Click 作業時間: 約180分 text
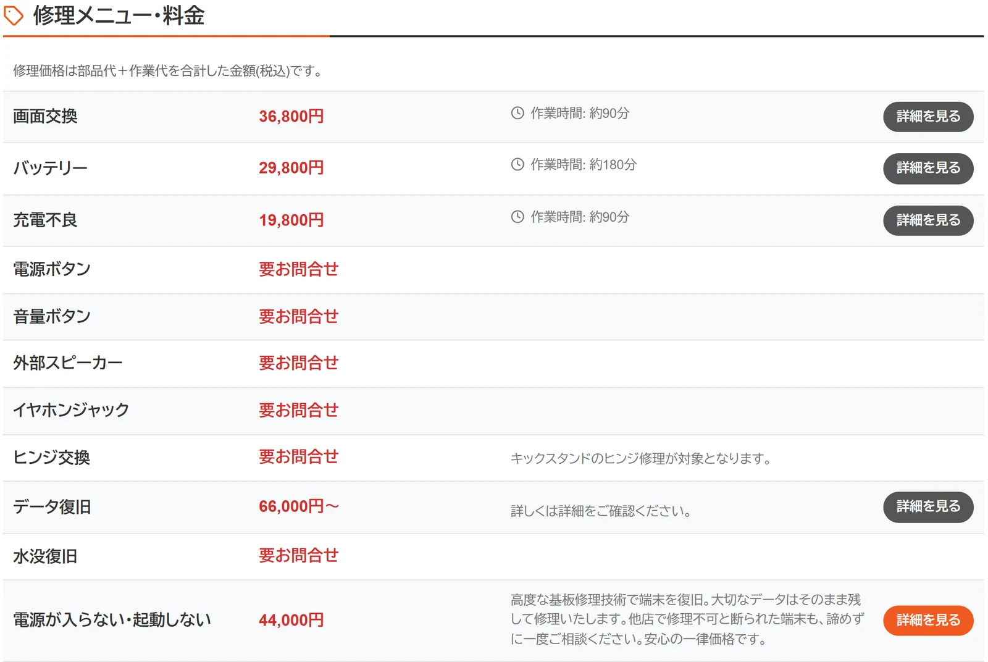The width and height of the screenshot is (988, 662). [584, 164]
